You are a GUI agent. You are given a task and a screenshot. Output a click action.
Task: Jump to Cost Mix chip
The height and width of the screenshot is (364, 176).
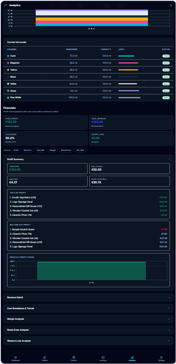point(40,150)
